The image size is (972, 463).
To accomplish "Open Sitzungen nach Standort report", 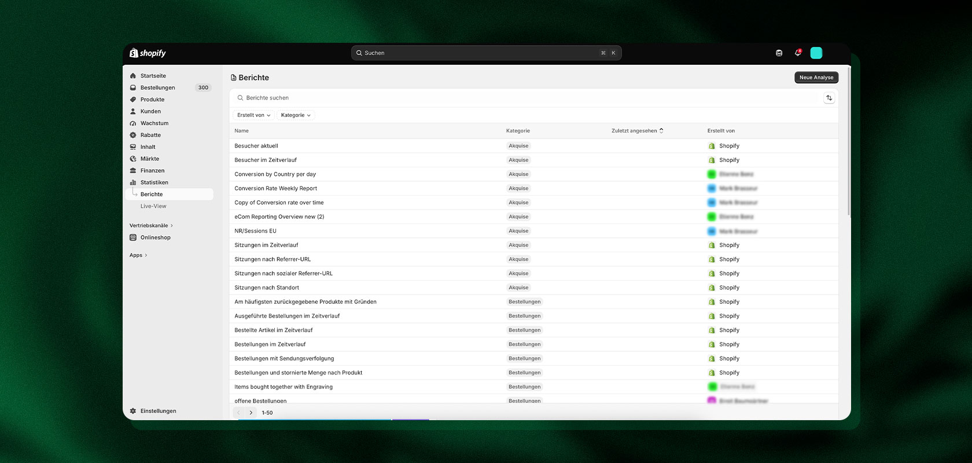I will click(267, 288).
